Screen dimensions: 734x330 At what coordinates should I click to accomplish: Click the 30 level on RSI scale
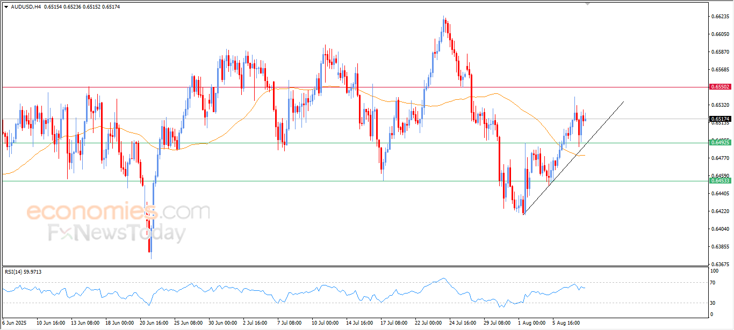[x=713, y=303]
